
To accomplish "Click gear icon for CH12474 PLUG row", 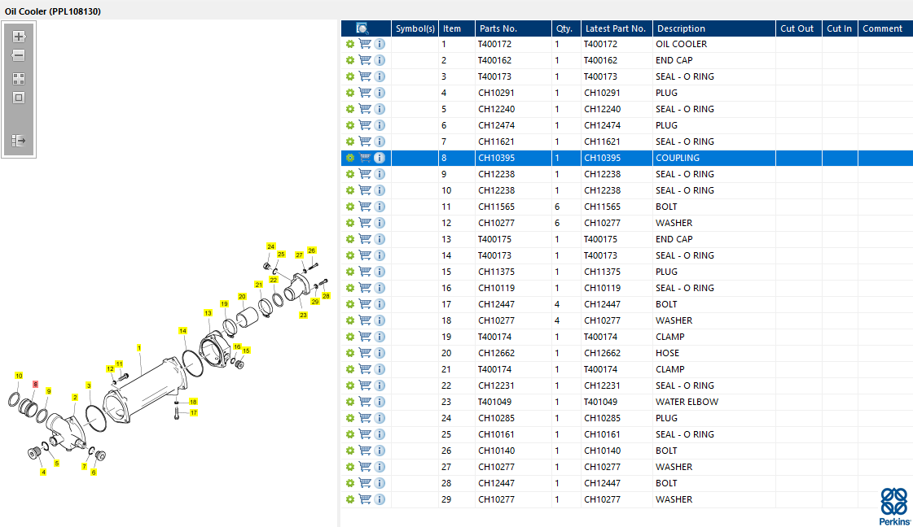I will point(350,125).
